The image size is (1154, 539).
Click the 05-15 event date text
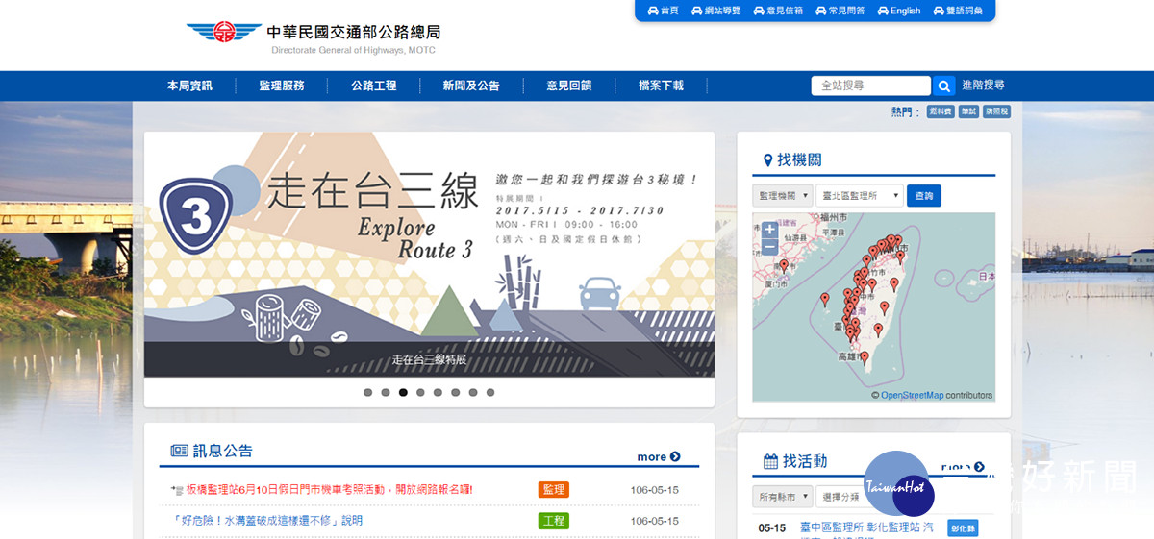772,528
